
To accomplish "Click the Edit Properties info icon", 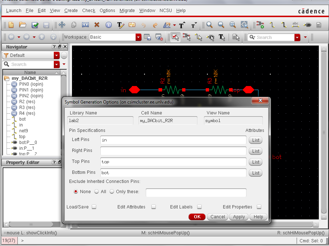I will coord(108,25).
